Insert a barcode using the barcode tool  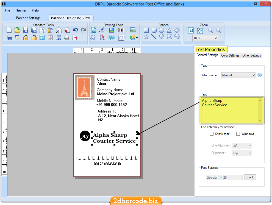(x=121, y=30)
